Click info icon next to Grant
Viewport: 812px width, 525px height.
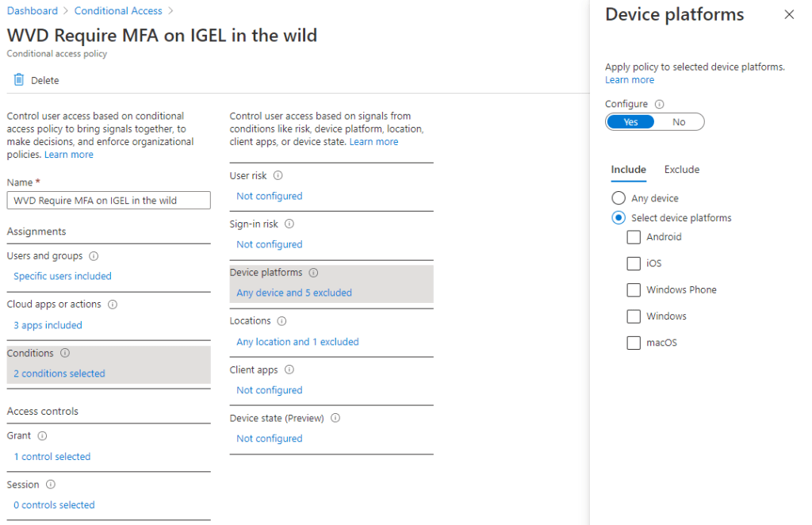click(x=42, y=436)
